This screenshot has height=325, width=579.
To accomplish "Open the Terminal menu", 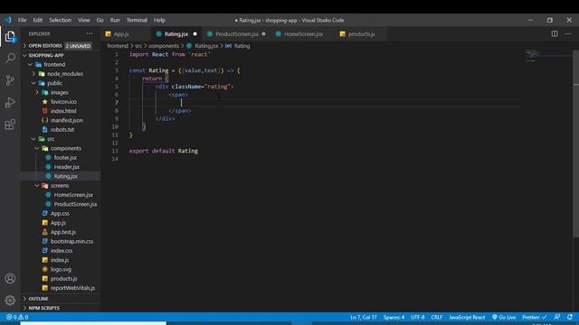I will point(137,20).
